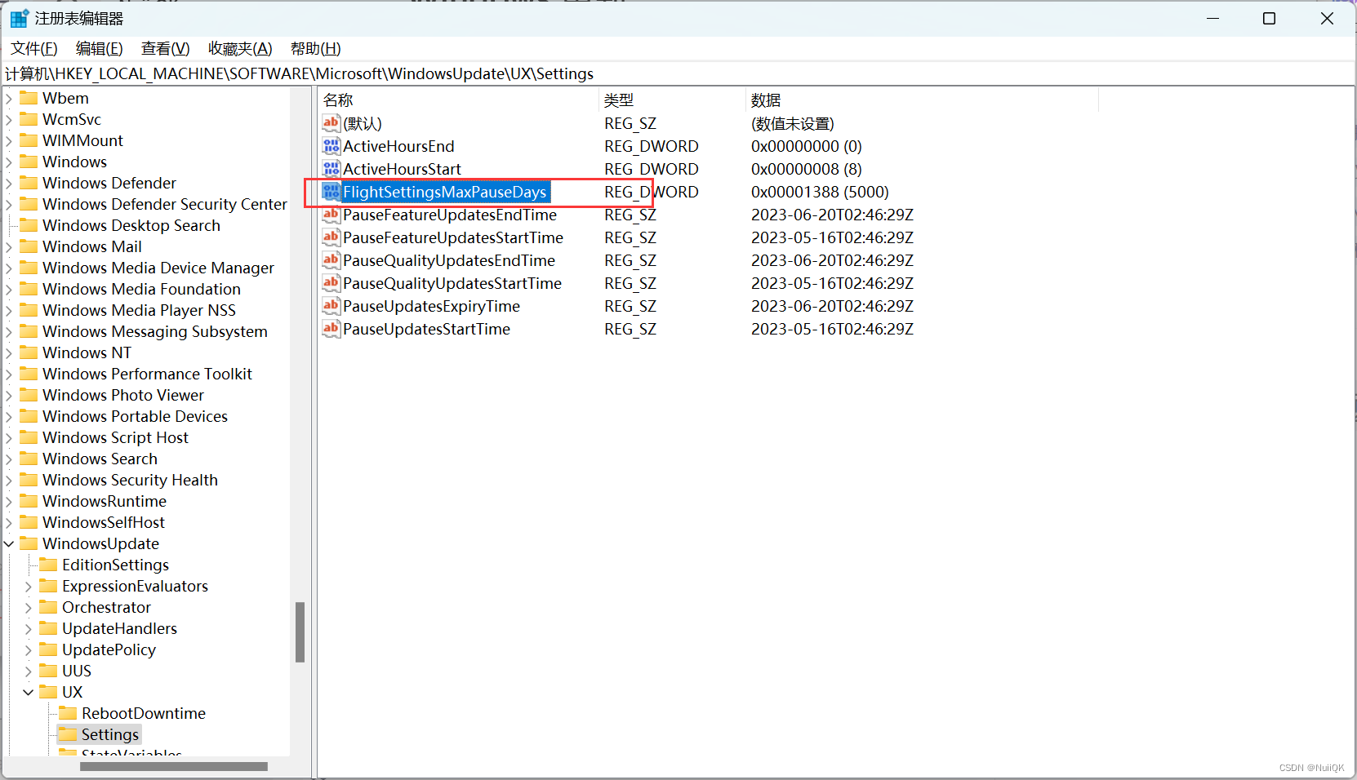The width and height of the screenshot is (1357, 780).
Task: Maximize the Registry Editor window
Action: pos(1269,18)
